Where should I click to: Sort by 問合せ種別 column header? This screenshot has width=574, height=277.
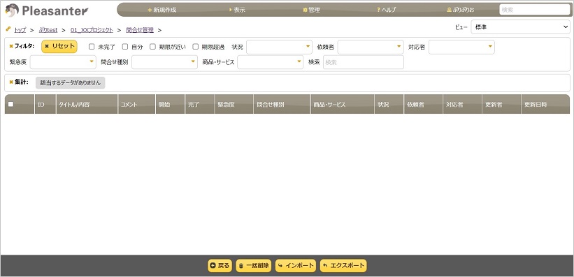pyautogui.click(x=282, y=104)
